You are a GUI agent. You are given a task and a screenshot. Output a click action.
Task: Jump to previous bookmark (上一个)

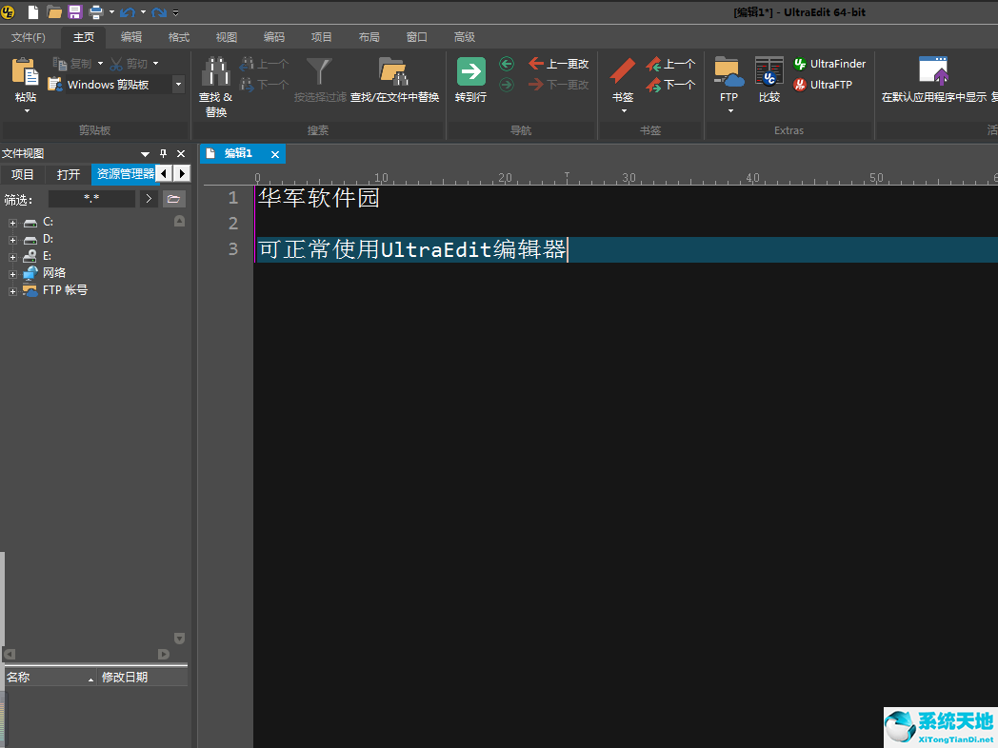[x=670, y=64]
